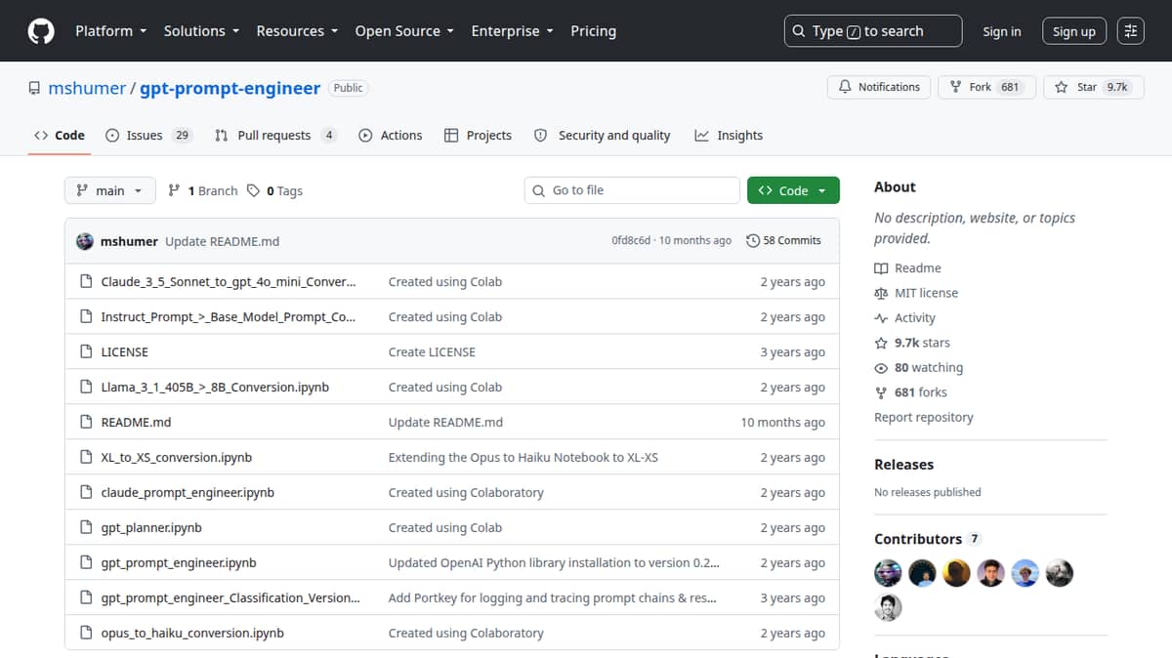Go to the GitHub homepage logo
The image size is (1172, 658).
[41, 31]
